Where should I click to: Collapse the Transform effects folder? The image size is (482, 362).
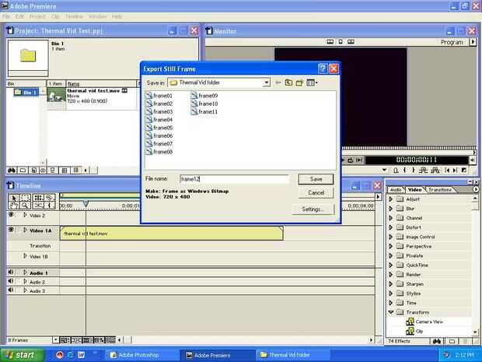tap(391, 312)
